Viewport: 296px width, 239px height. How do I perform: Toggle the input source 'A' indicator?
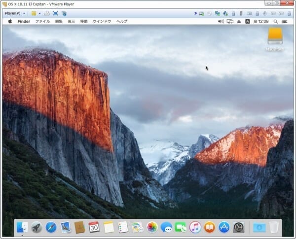(248, 22)
